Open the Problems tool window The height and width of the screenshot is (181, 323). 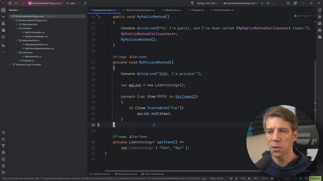4,166
